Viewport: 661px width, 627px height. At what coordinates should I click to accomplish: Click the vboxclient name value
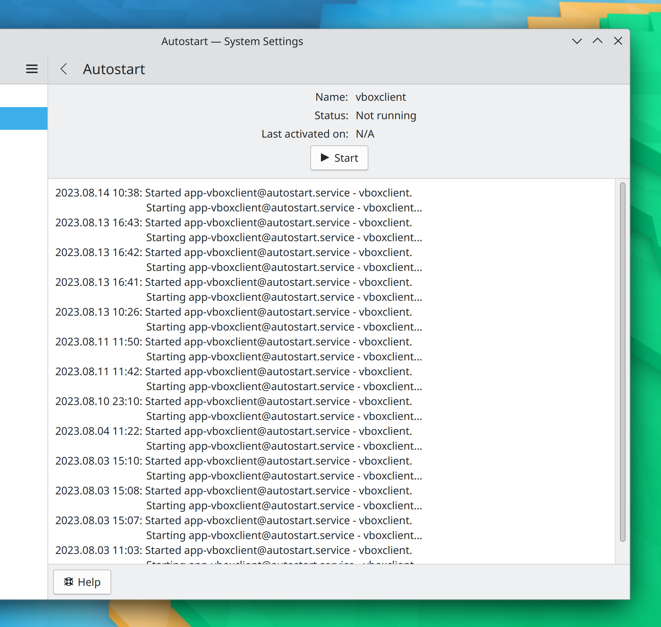point(380,97)
